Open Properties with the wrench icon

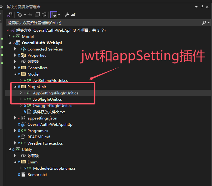pyautogui.click(x=67, y=15)
